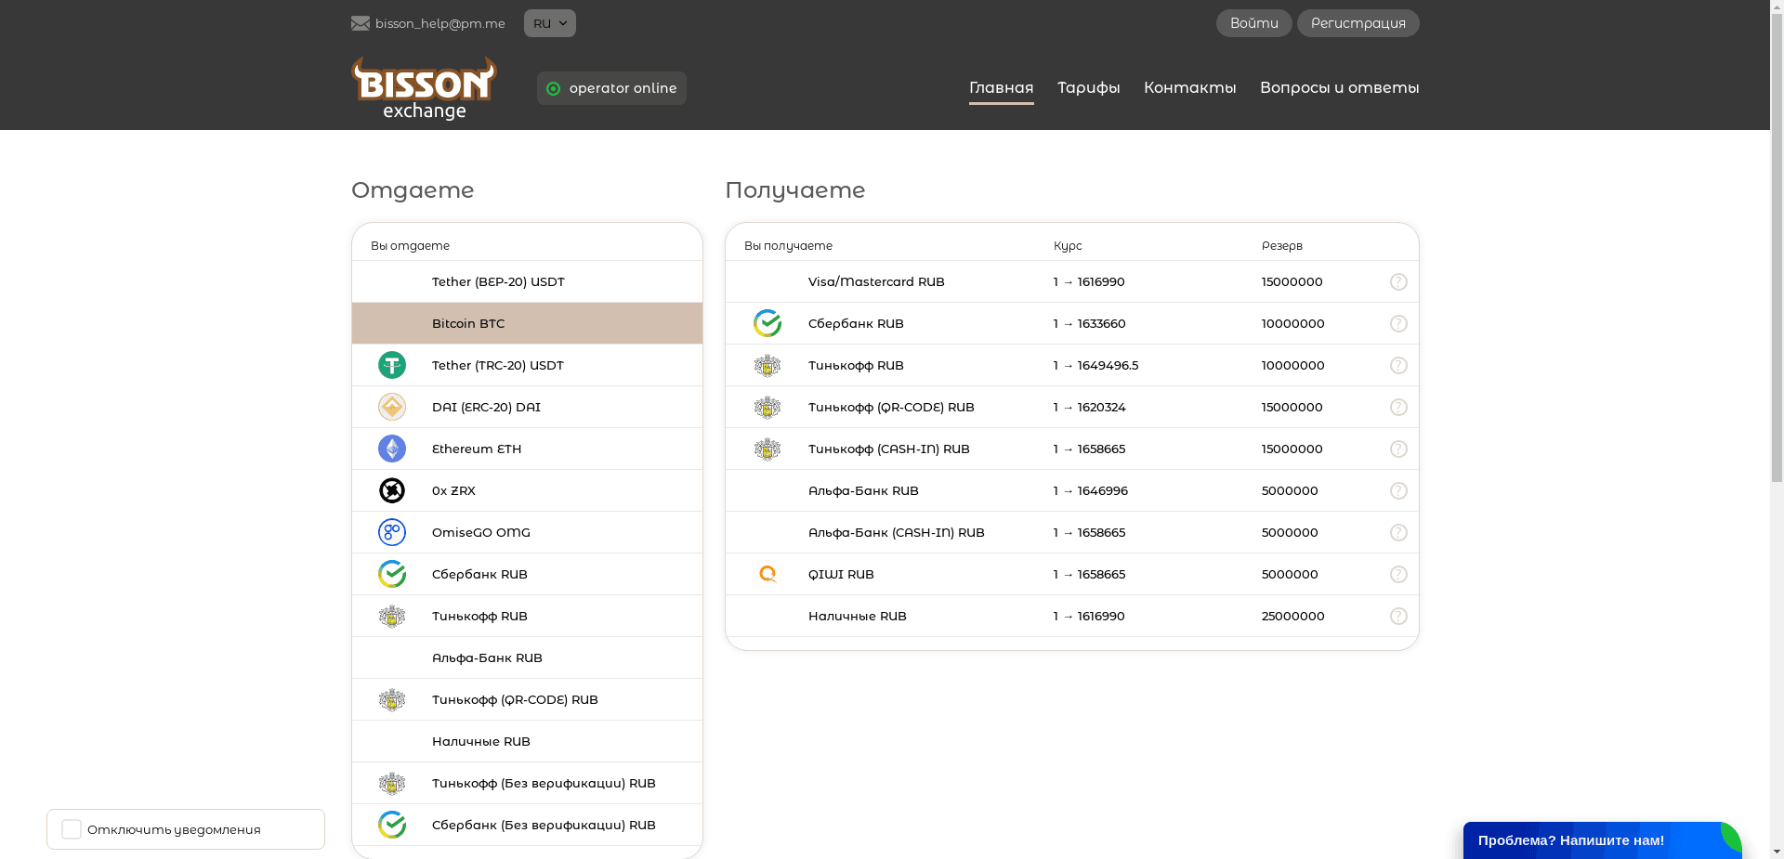Go to the Контакты page
Viewport: 1784px width, 859px height.
[x=1189, y=87]
